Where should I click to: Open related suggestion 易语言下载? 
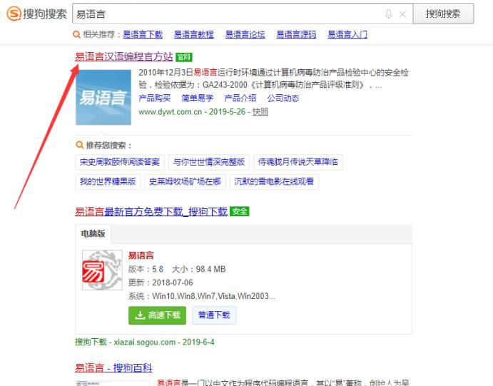[x=143, y=34]
